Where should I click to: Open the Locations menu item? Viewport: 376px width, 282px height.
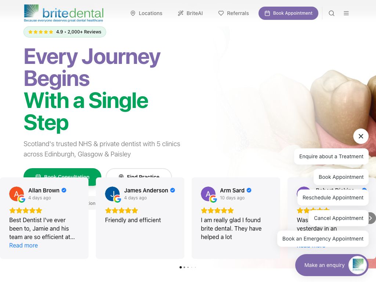[146, 13]
